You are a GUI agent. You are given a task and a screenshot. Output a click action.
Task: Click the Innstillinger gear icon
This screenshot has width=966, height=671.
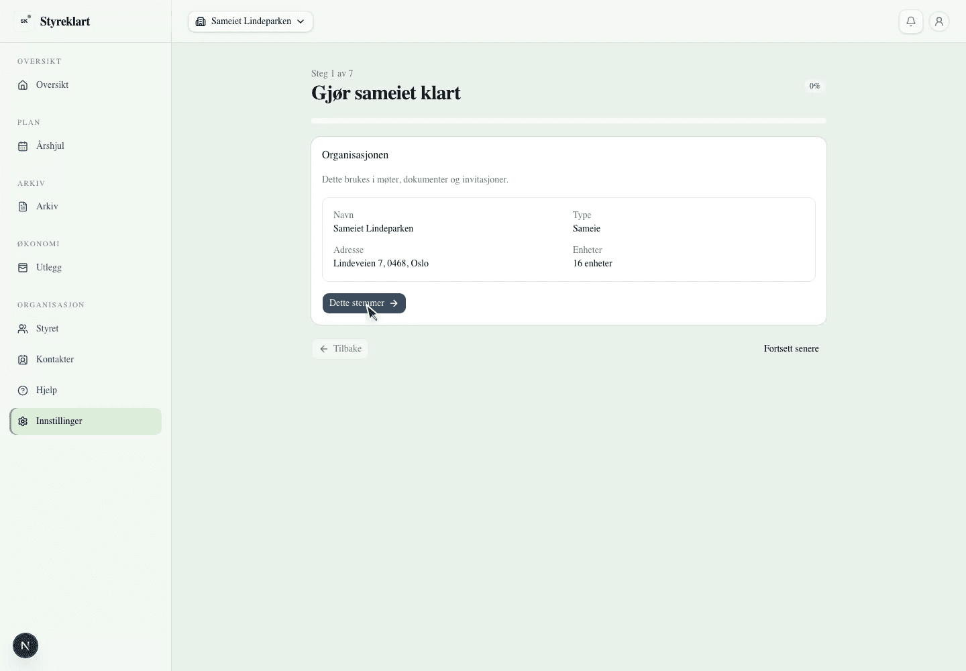coord(23,421)
